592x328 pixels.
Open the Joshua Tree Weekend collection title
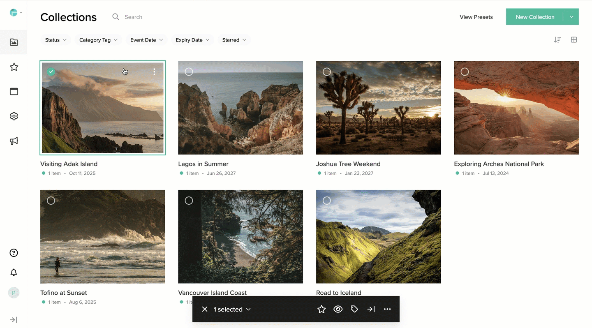(348, 164)
